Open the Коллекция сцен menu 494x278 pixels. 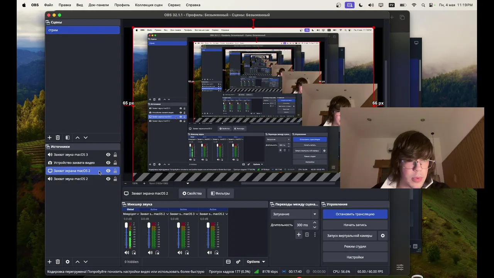point(149,5)
